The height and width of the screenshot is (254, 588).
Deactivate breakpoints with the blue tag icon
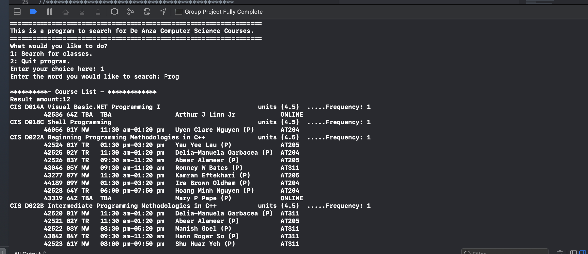(x=33, y=12)
